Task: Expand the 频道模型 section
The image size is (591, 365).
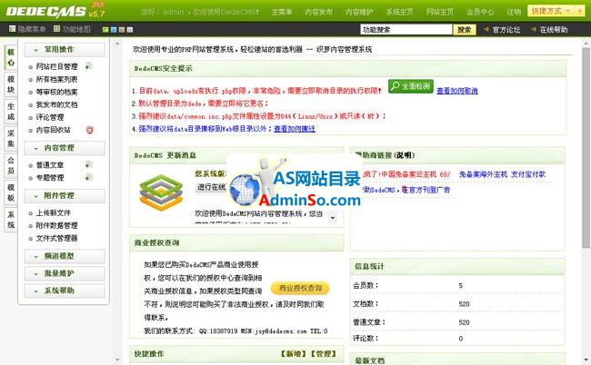Action: click(x=65, y=256)
